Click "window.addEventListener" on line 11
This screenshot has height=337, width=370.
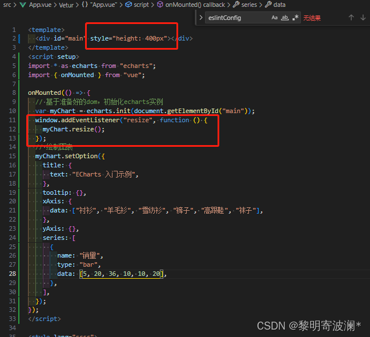point(78,120)
